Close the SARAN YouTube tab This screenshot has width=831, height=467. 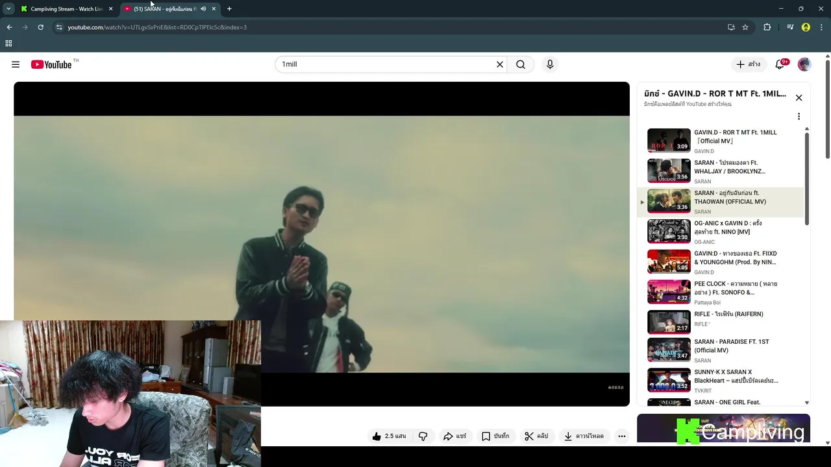(x=214, y=9)
